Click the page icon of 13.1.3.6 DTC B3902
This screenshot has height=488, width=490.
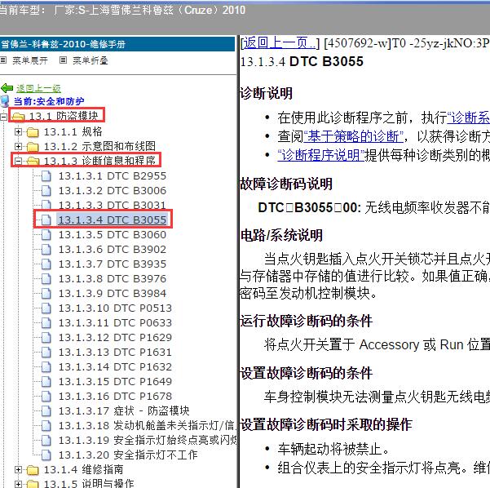(46, 250)
